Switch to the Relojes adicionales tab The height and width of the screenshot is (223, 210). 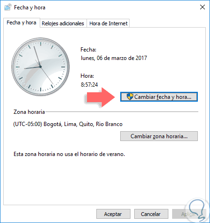click(x=63, y=23)
